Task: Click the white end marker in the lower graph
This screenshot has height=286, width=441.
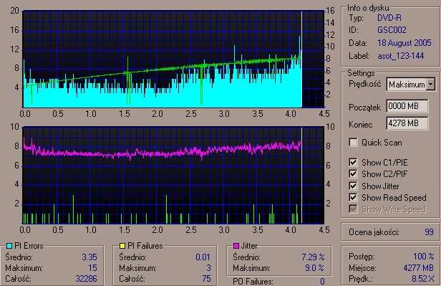Action: click(302, 175)
